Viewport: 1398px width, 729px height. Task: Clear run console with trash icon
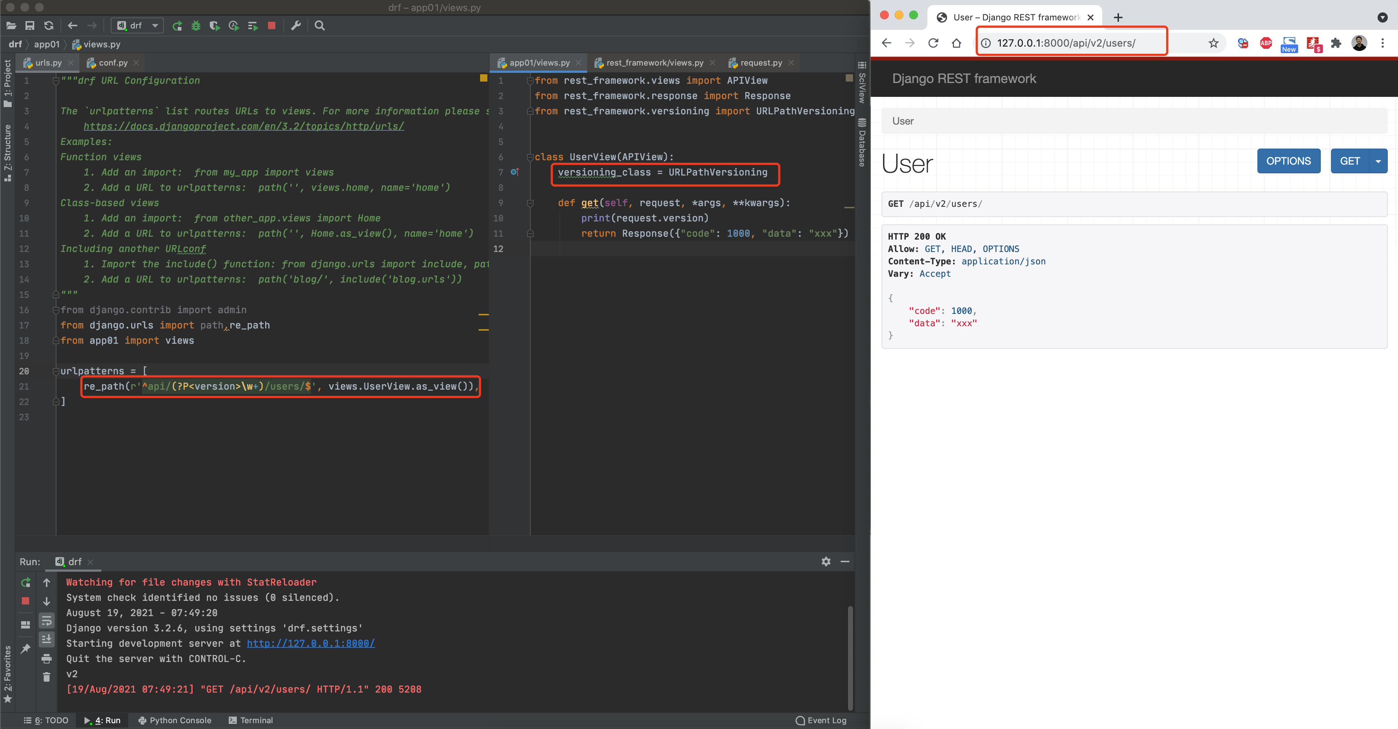(47, 677)
